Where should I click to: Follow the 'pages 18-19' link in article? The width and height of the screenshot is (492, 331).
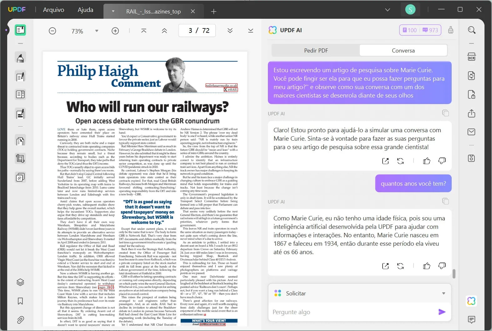pos(106,287)
